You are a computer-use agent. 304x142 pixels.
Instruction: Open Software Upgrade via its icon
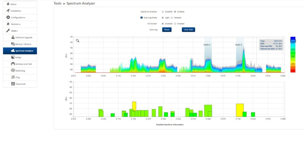coord(13,38)
